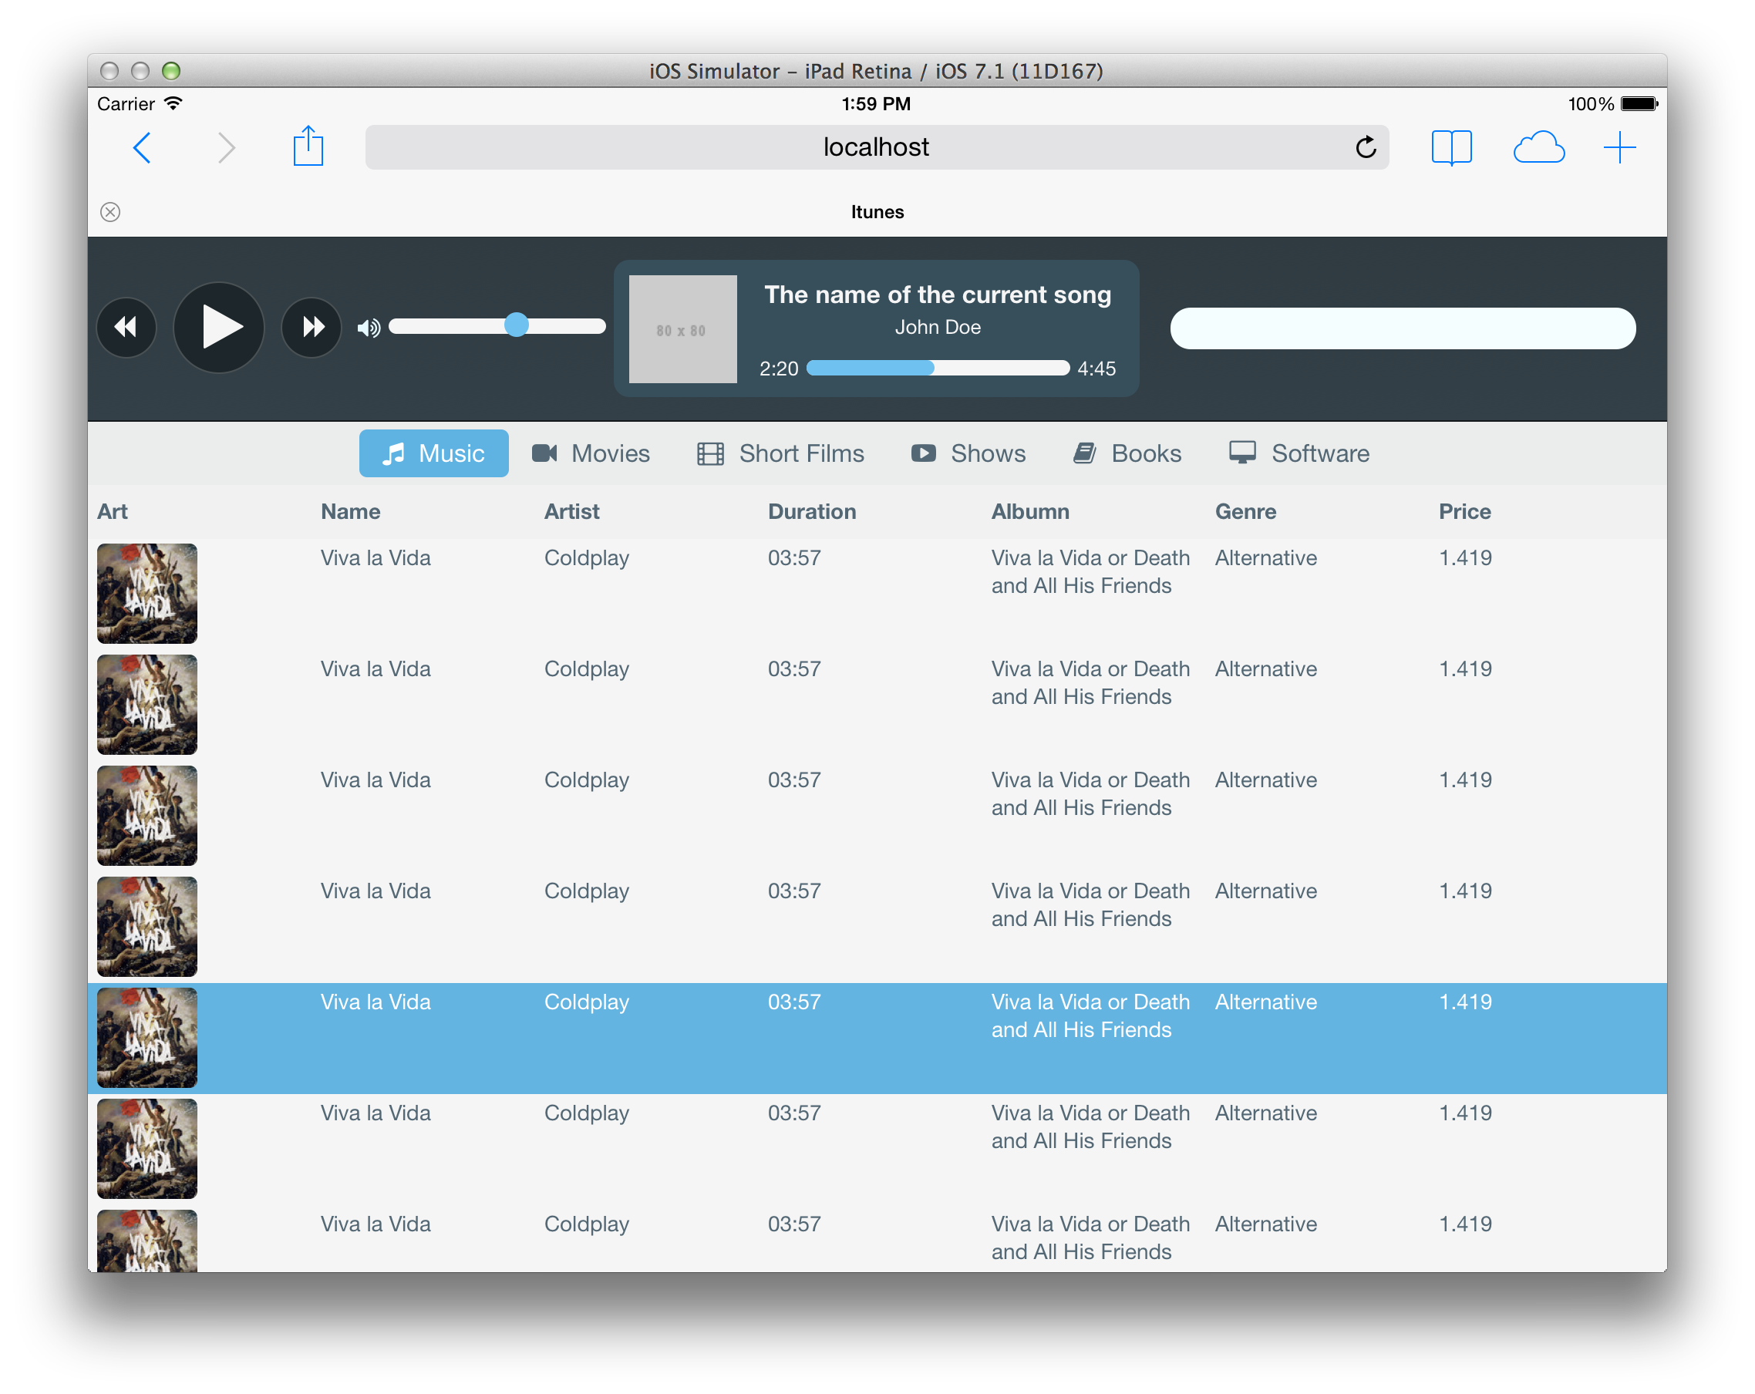Click the Price column header
Image resolution: width=1755 pixels, height=1394 pixels.
[1464, 512]
